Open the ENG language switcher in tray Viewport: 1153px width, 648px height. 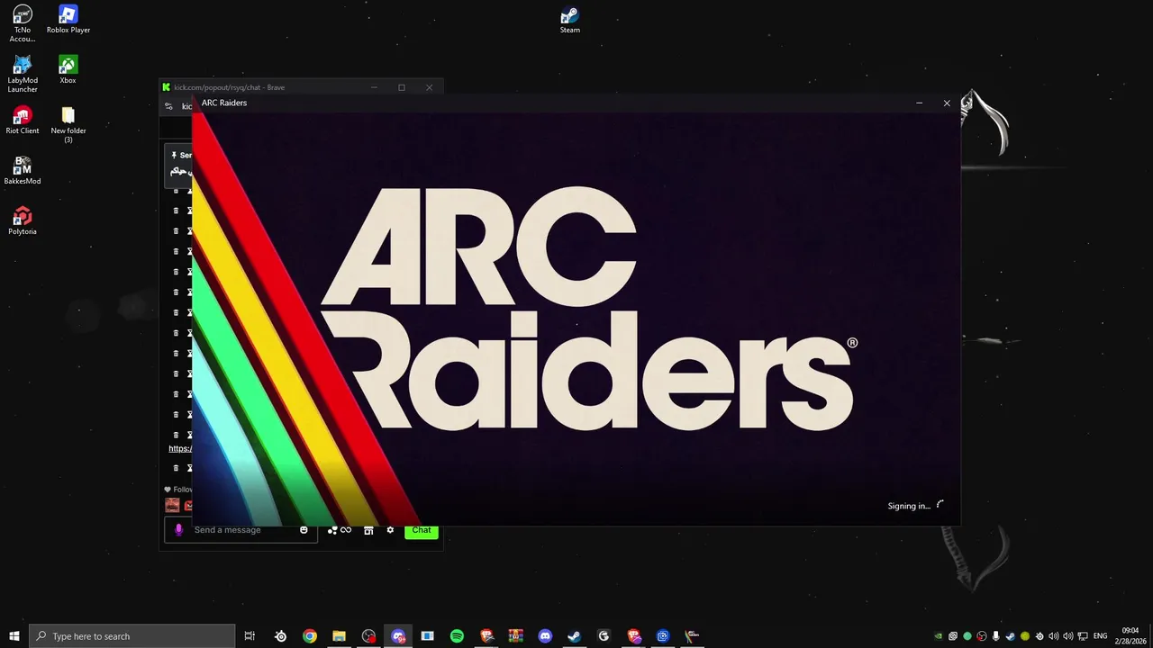(x=1100, y=636)
